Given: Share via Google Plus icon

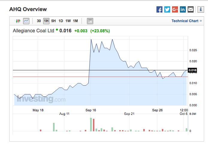Looking at the screenshot, I should pyautogui.click(x=175, y=9).
